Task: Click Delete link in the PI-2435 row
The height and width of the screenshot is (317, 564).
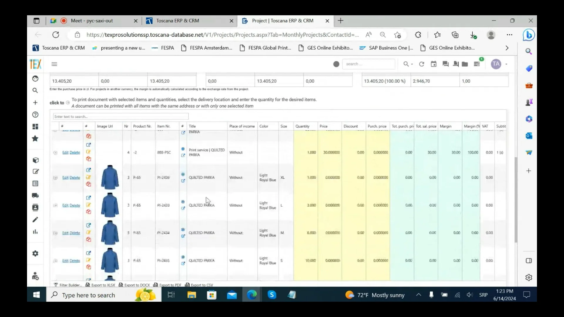Action: [x=75, y=261]
